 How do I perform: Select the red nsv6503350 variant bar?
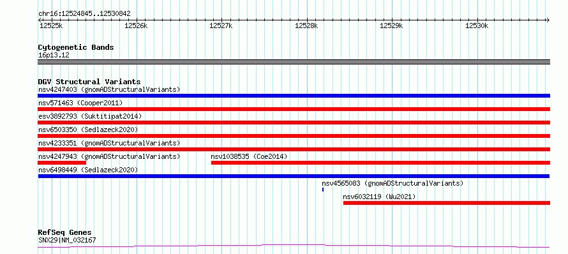pyautogui.click(x=294, y=136)
